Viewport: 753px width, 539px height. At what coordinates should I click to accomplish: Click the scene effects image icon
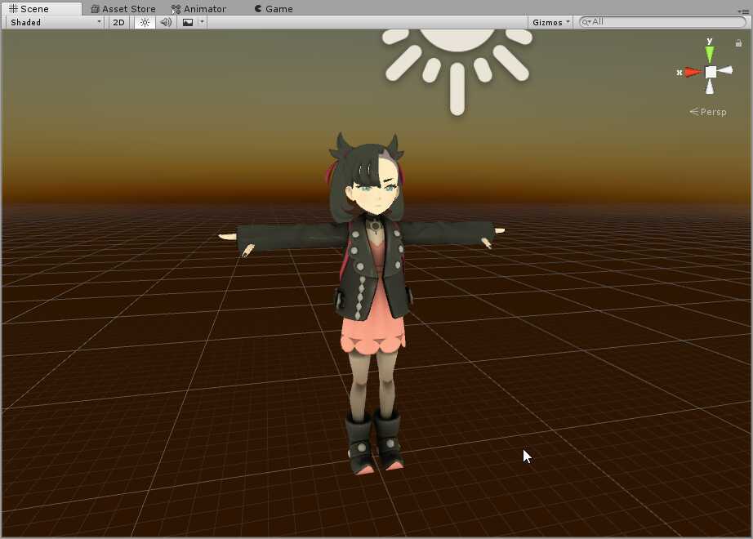tap(188, 22)
